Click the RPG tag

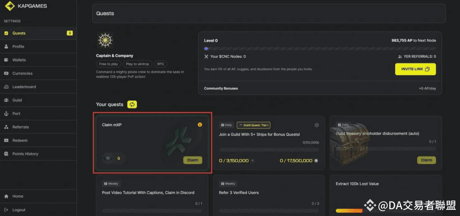coord(160,64)
